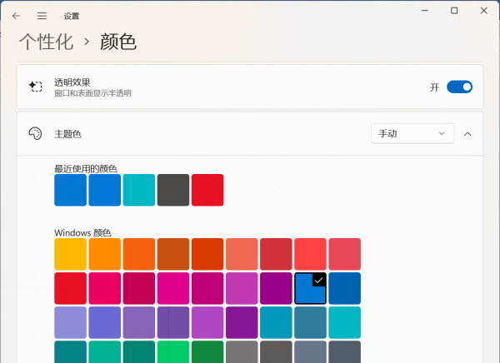
Task: Click the 窗口和表面显示半透明 description
Action: 92,93
